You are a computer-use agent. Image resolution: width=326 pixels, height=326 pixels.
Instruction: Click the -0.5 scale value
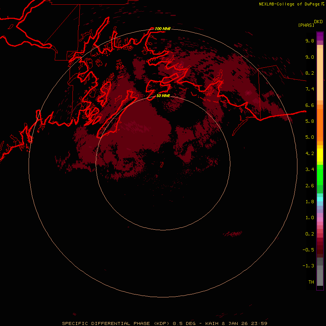[x=308, y=250]
